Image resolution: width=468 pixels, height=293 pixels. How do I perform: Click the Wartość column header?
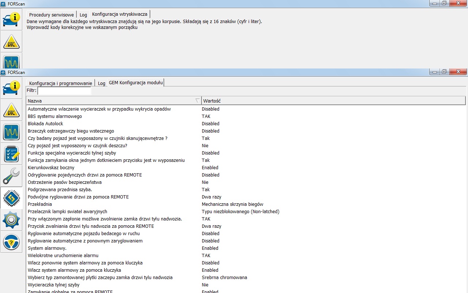tap(212, 101)
